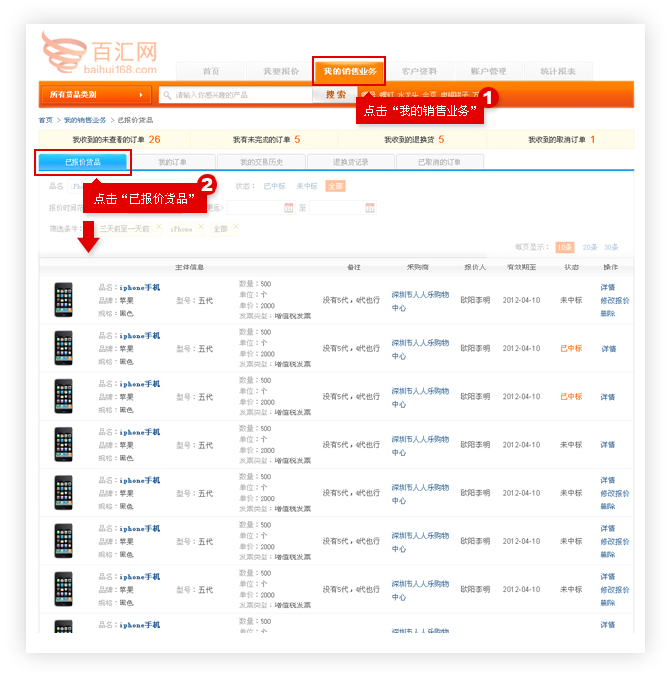The height and width of the screenshot is (677, 670).
Task: Go to 统计报表 in the top navigation
Action: 557,72
